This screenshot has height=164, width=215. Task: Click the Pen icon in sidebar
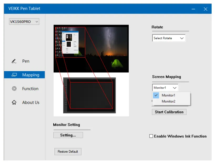click(14, 61)
